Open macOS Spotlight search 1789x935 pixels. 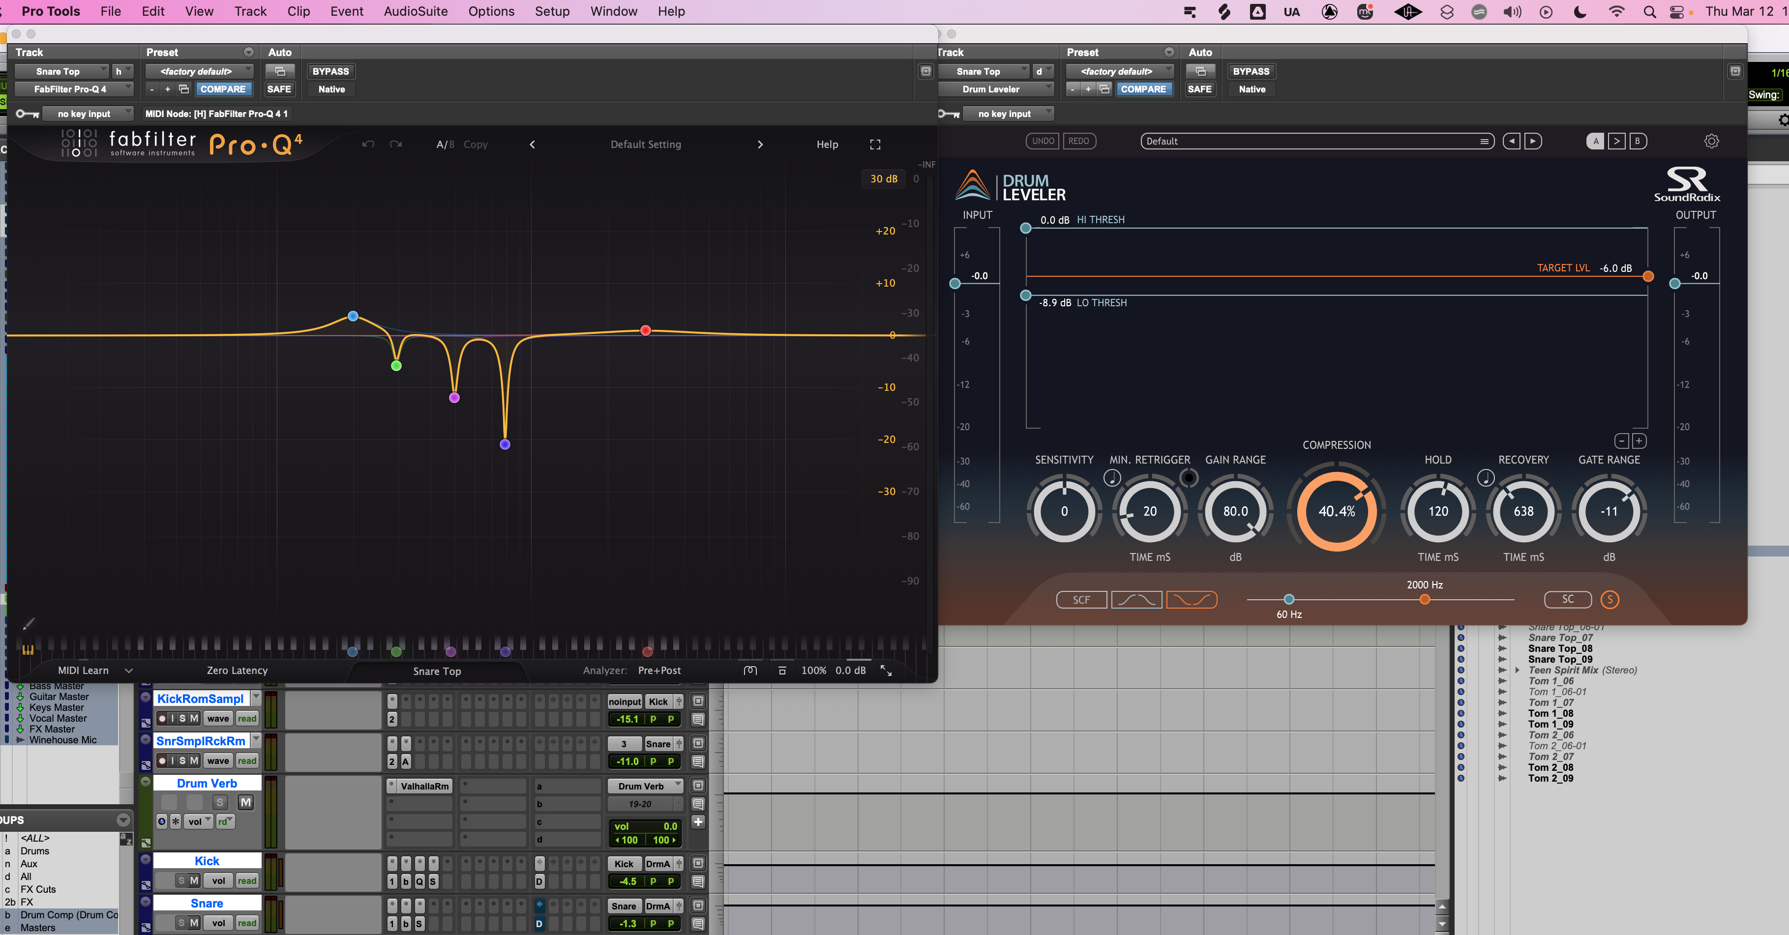1649,12
